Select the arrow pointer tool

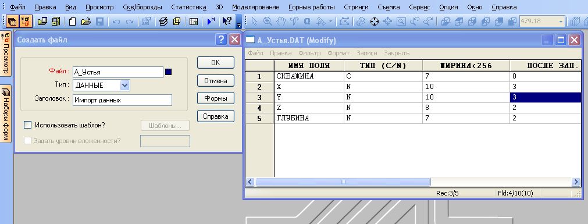[255, 22]
